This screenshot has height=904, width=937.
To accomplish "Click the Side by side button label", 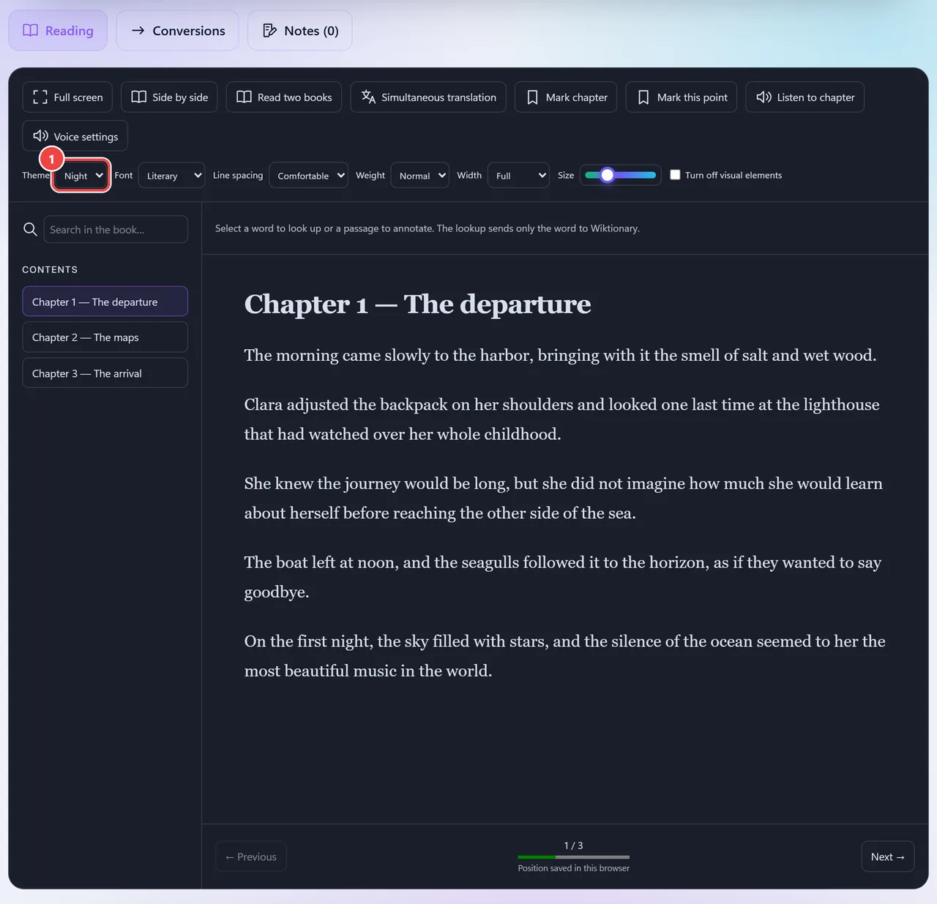I will (180, 97).
